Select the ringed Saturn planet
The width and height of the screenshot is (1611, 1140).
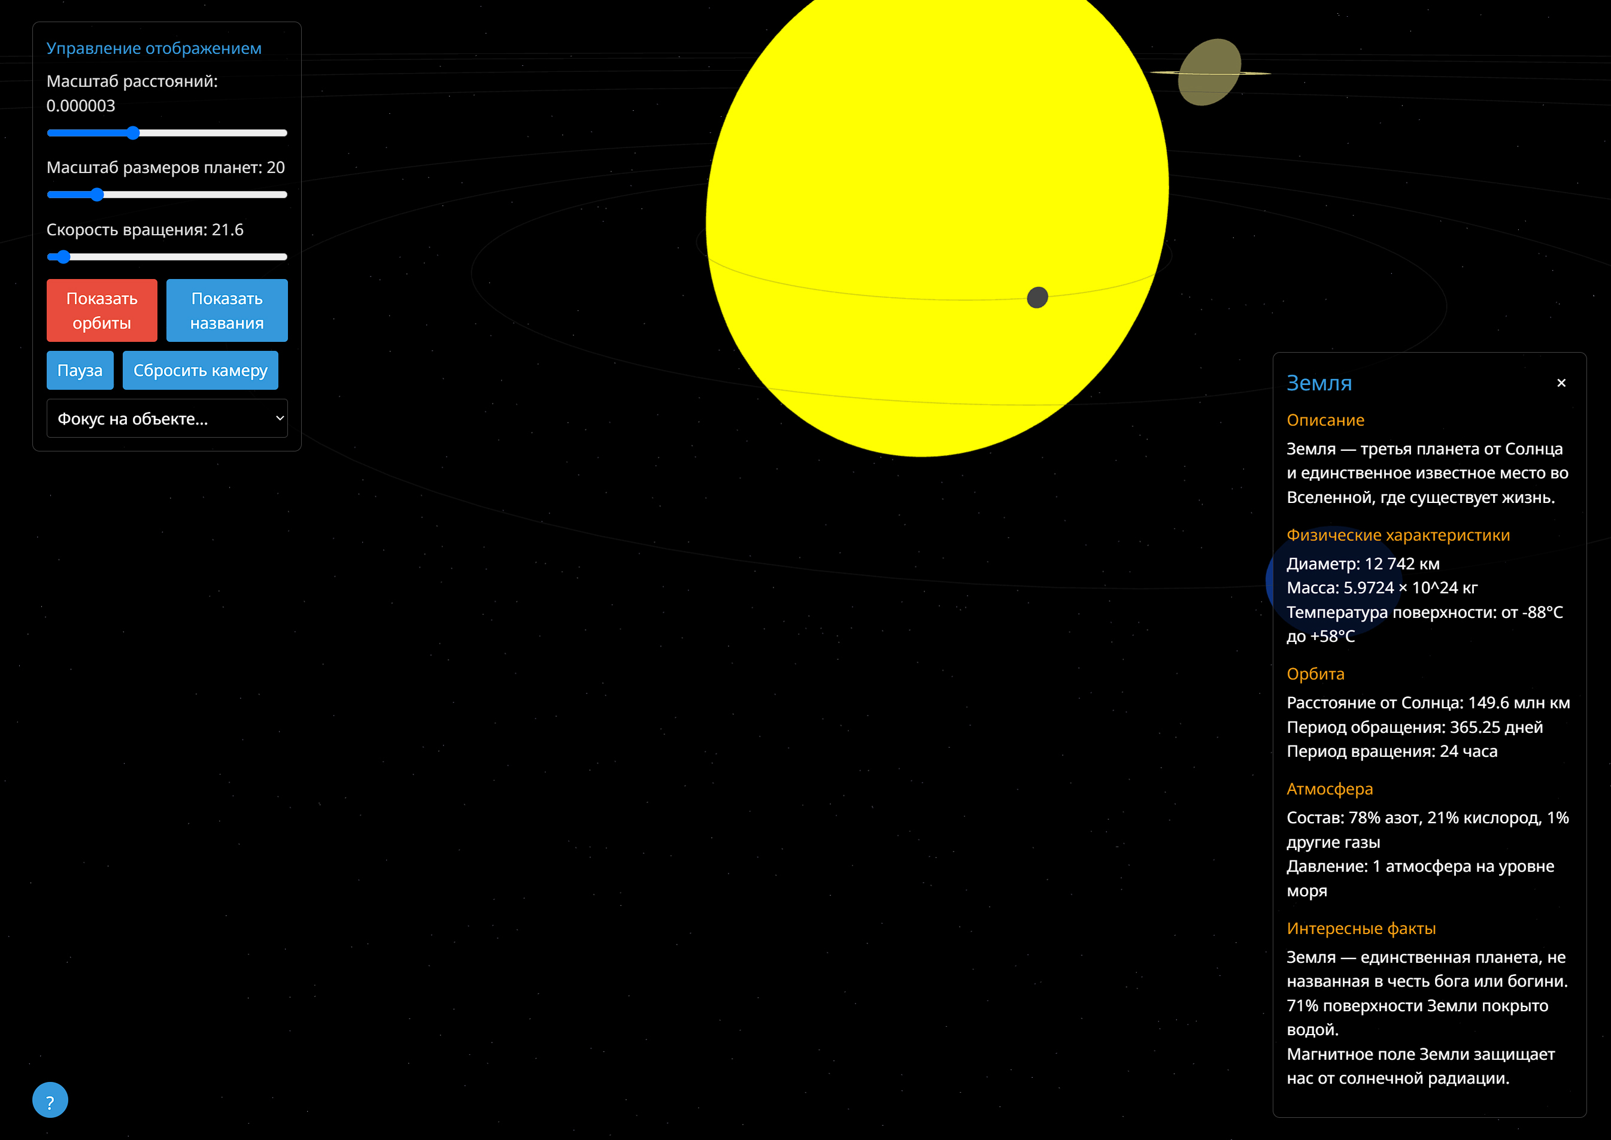coord(1209,72)
